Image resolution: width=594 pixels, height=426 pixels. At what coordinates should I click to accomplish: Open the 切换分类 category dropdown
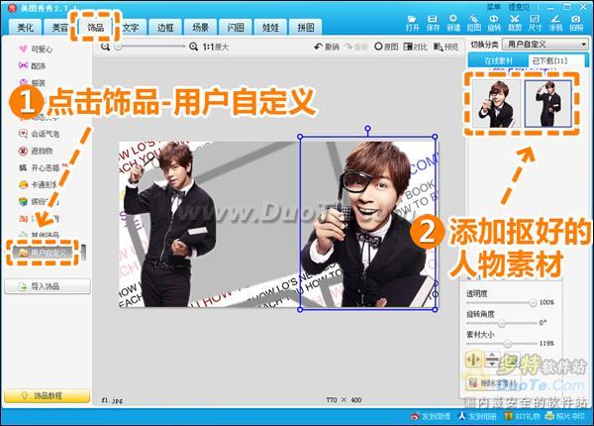pyautogui.click(x=545, y=45)
